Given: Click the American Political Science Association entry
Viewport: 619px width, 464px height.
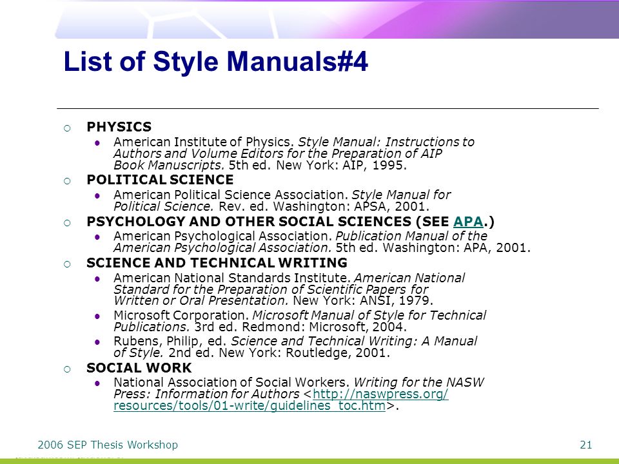Looking at the screenshot, I should pos(282,200).
